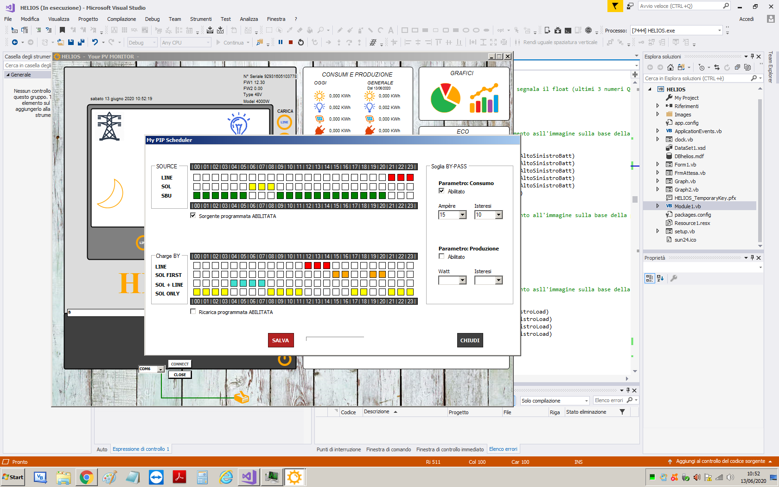Open the Isteresi dropdown under Produzione

[x=498, y=280]
